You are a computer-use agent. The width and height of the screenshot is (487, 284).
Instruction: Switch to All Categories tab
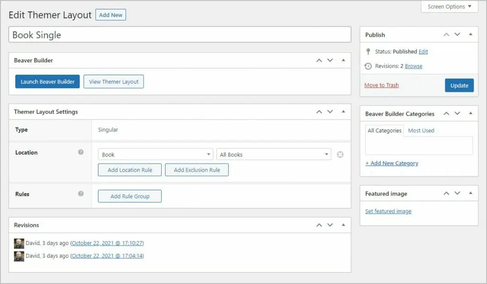click(384, 130)
